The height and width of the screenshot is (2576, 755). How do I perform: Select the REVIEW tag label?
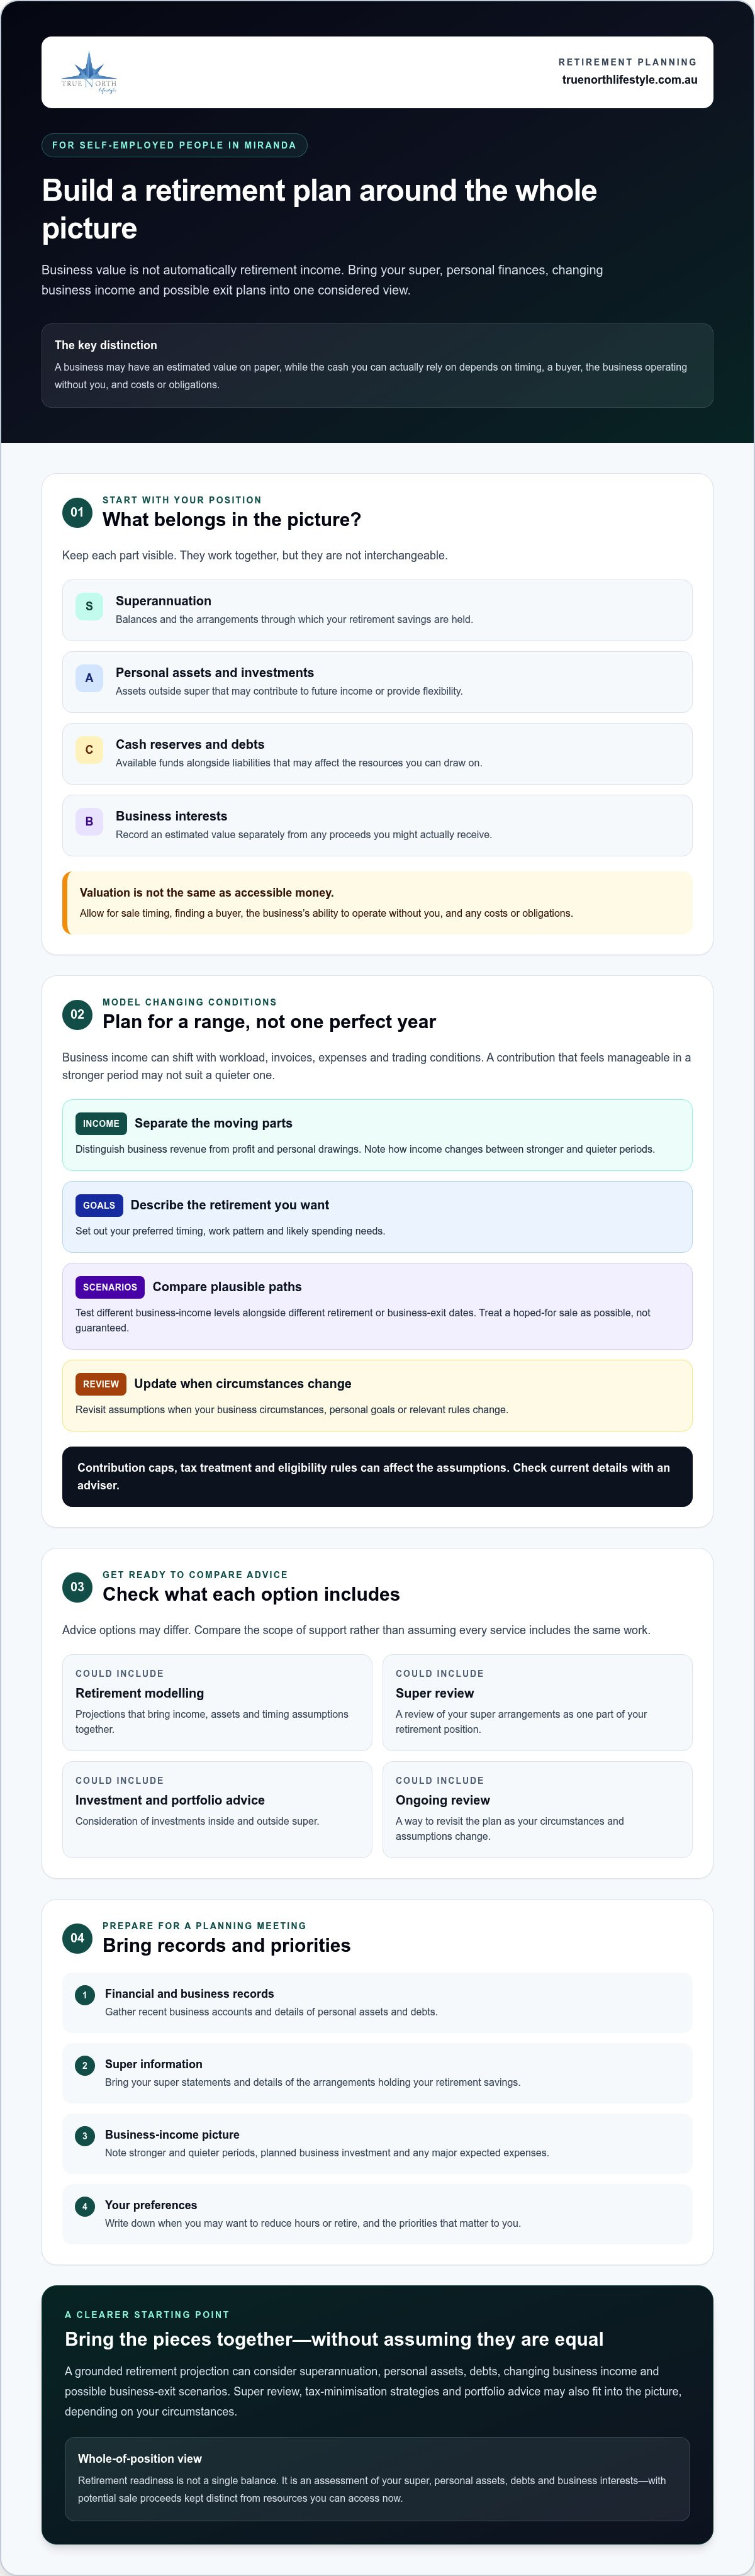click(101, 1385)
